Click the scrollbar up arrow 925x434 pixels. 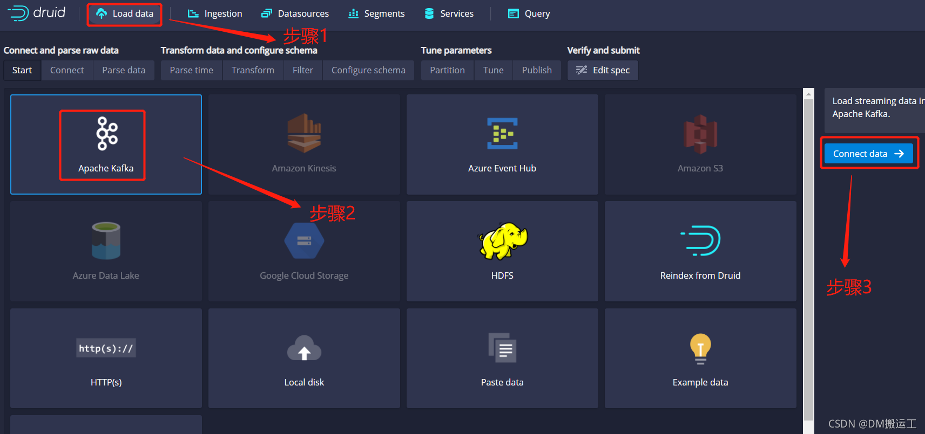coord(808,94)
